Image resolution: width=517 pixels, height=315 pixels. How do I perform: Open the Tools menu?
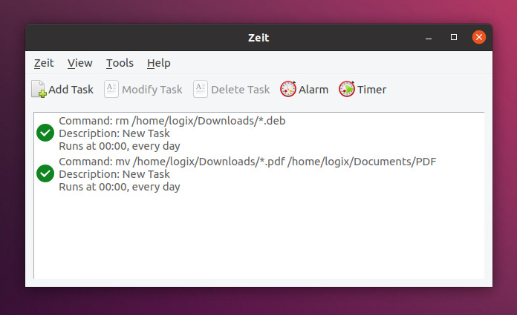[120, 63]
